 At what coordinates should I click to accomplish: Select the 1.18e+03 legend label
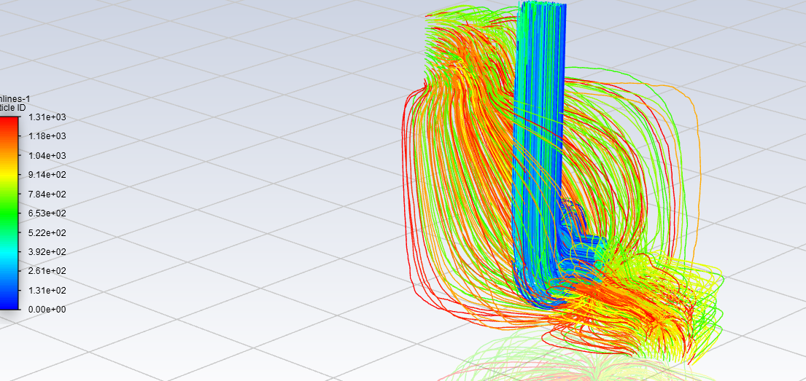[47, 136]
